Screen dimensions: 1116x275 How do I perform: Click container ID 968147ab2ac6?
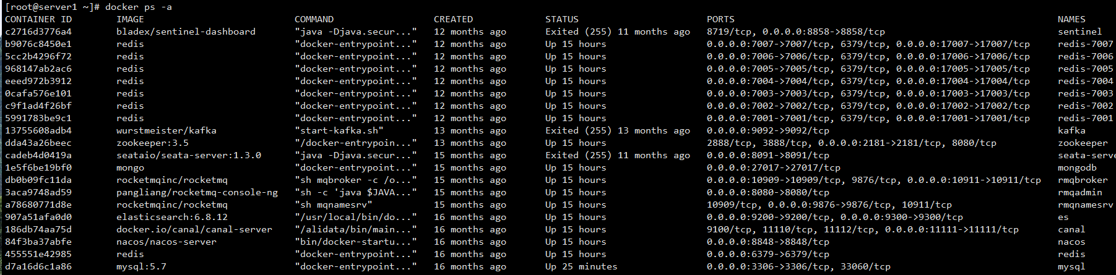click(38, 69)
